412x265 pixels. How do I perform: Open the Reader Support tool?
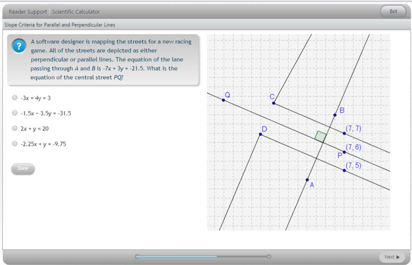[x=28, y=12]
